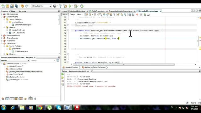Screen dimensions: 201x113
Task: Click the New File toolbar icon
Action: 3,6
